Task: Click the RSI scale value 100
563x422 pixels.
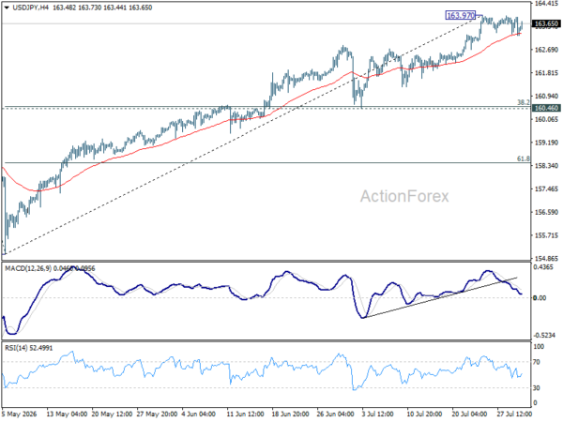Action: 539,347
